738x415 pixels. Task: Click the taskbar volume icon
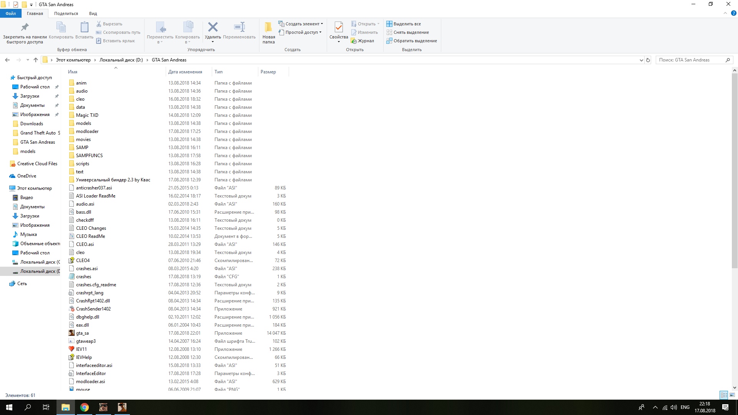(673, 407)
